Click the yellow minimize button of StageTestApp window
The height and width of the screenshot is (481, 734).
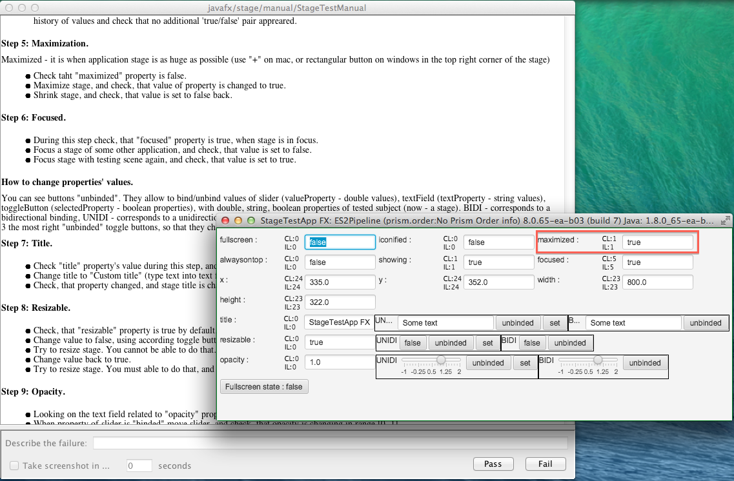pos(239,221)
